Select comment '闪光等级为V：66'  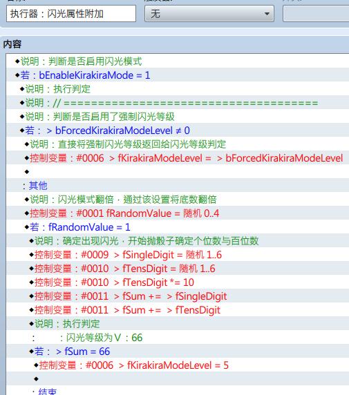point(178,338)
